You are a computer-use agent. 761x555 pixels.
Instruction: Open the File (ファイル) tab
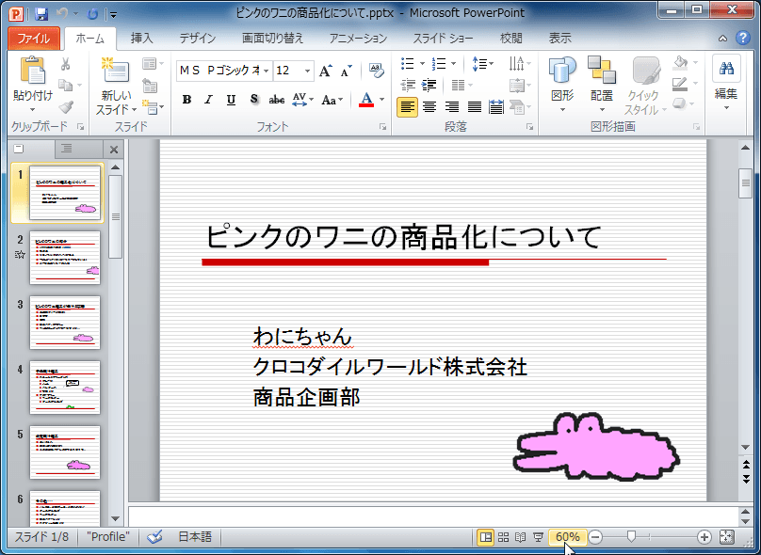point(34,39)
